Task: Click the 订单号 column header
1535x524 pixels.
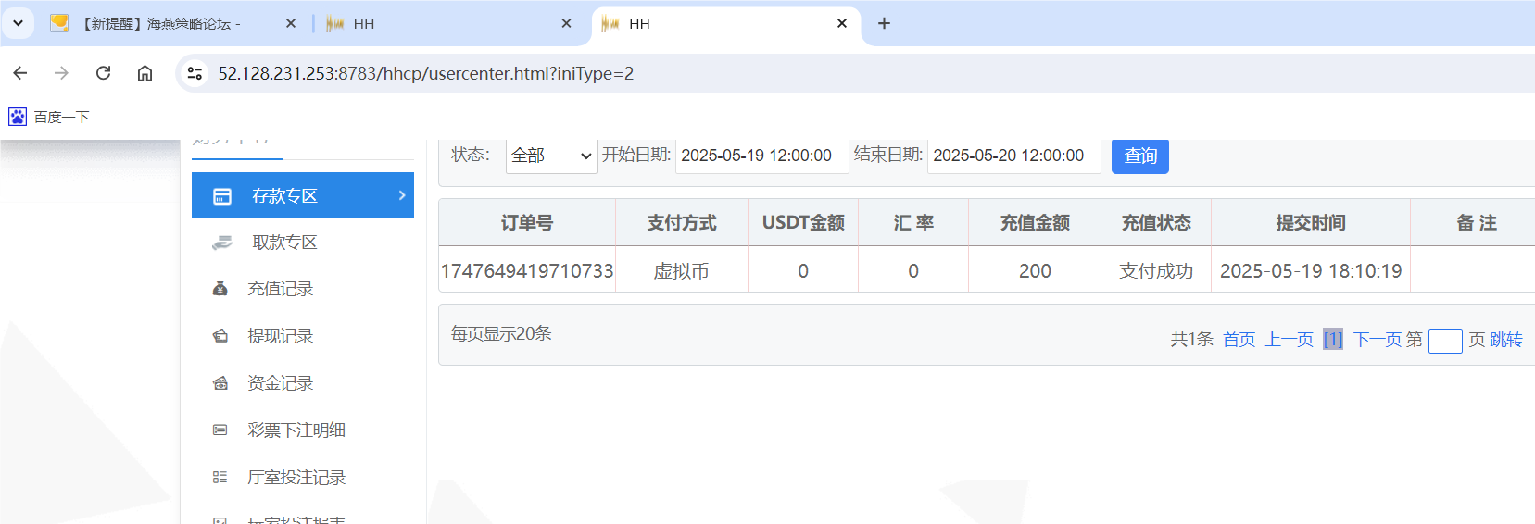Action: (527, 223)
